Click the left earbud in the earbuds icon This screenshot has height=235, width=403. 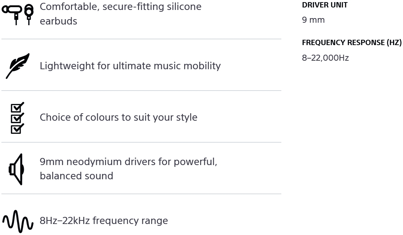(x=14, y=11)
